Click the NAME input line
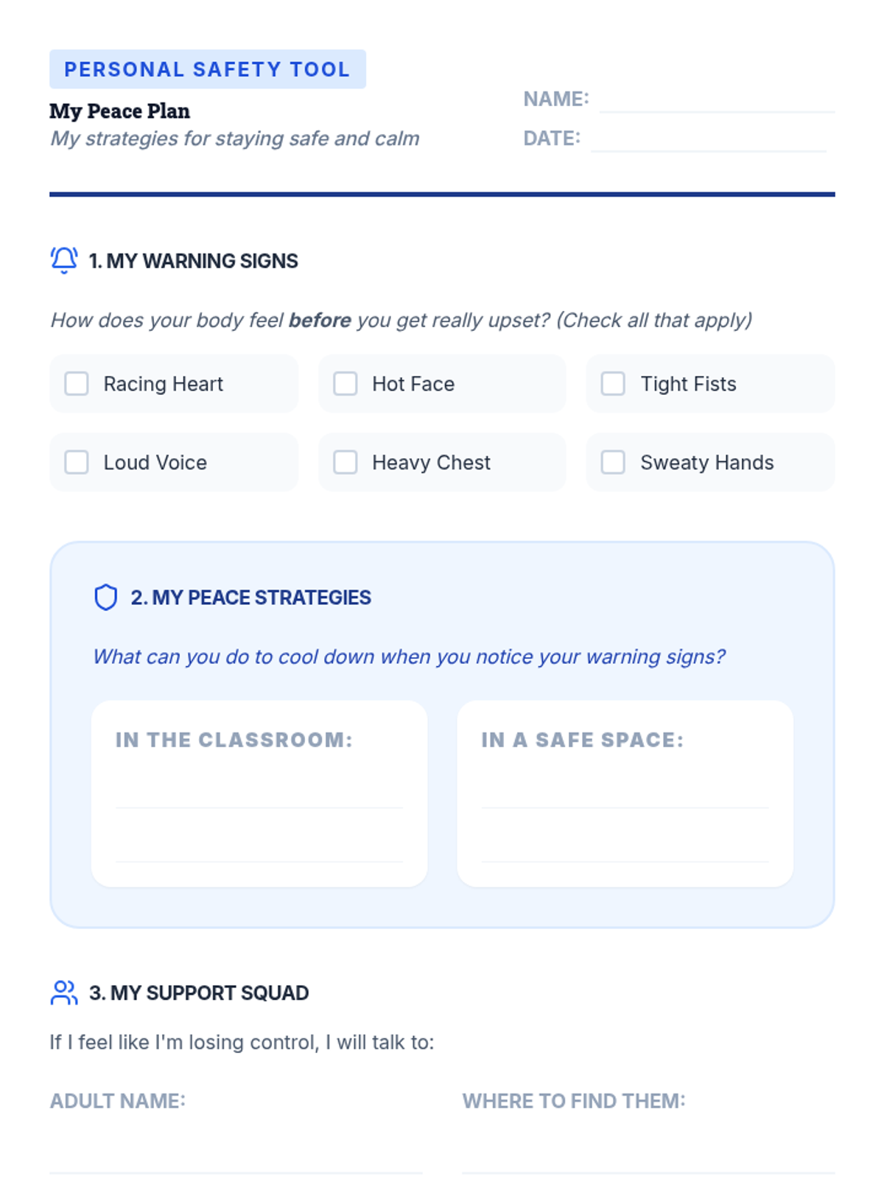This screenshot has height=1179, width=884. click(x=717, y=99)
